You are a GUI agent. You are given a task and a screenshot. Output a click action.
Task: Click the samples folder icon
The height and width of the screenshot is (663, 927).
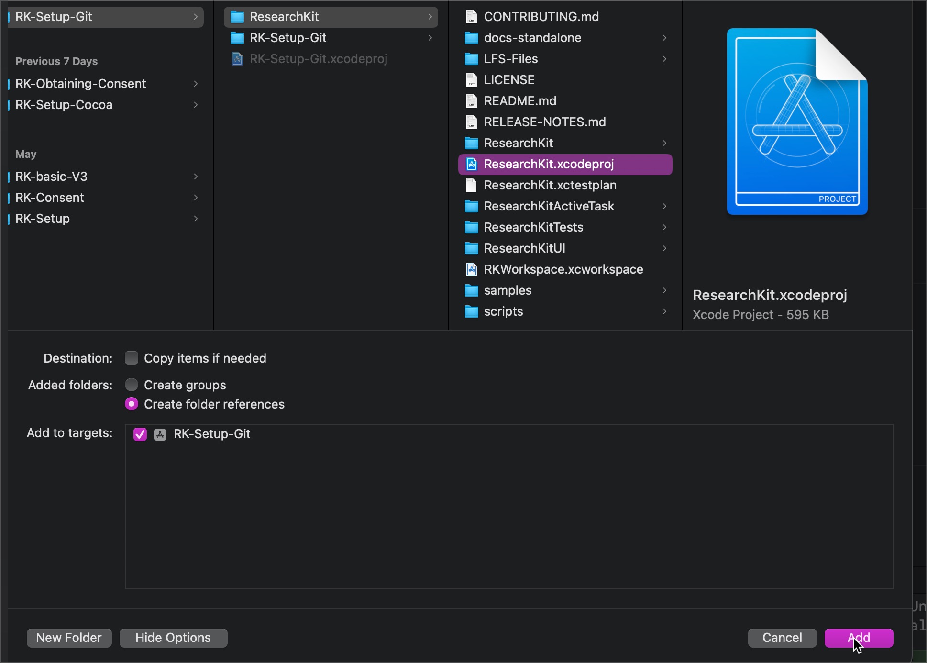pos(472,291)
